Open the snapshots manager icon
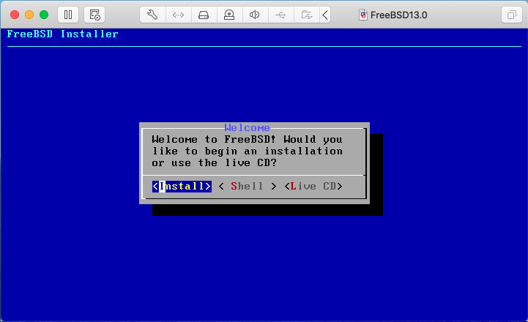528x322 pixels. [x=94, y=15]
